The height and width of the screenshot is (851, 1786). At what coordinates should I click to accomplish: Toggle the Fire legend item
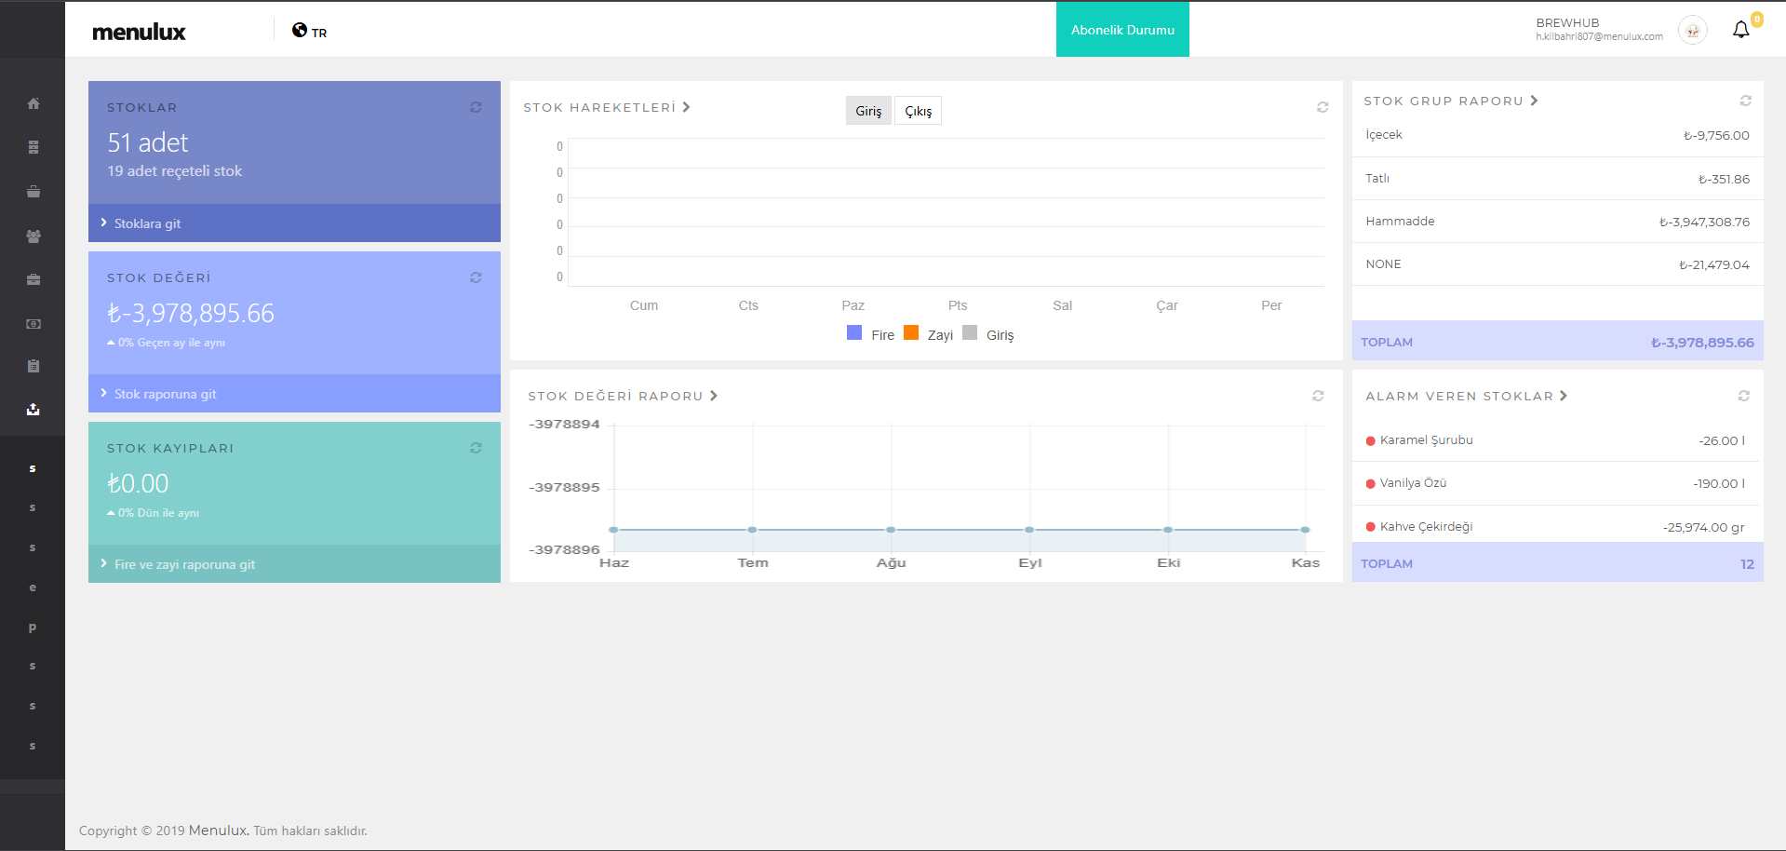[x=870, y=334]
